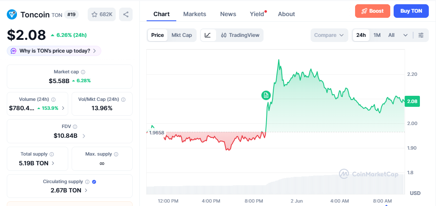Click the #19 rank badge
This screenshot has width=436, height=206.
coord(72,14)
